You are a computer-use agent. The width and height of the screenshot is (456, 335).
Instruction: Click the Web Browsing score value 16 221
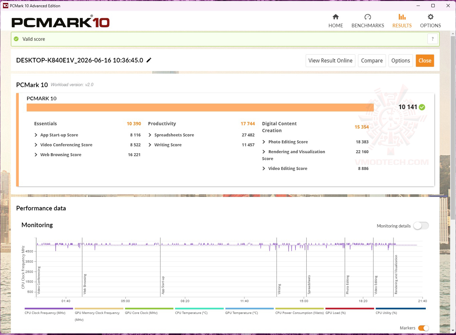click(134, 155)
